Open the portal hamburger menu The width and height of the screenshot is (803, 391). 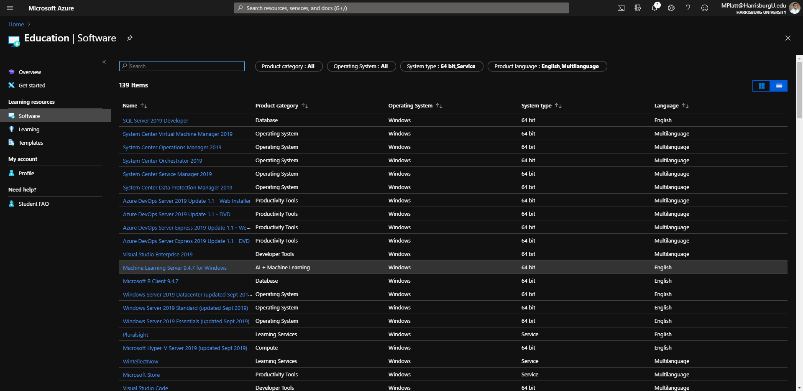[10, 8]
